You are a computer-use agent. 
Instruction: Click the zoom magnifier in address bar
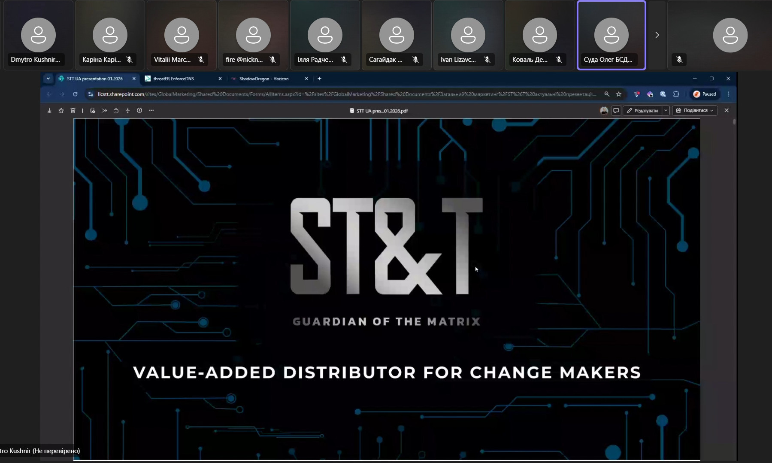[x=607, y=94]
